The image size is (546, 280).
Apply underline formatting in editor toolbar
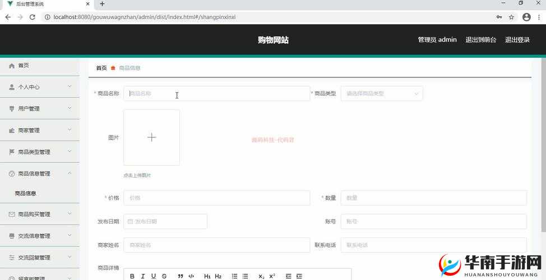[154, 276]
